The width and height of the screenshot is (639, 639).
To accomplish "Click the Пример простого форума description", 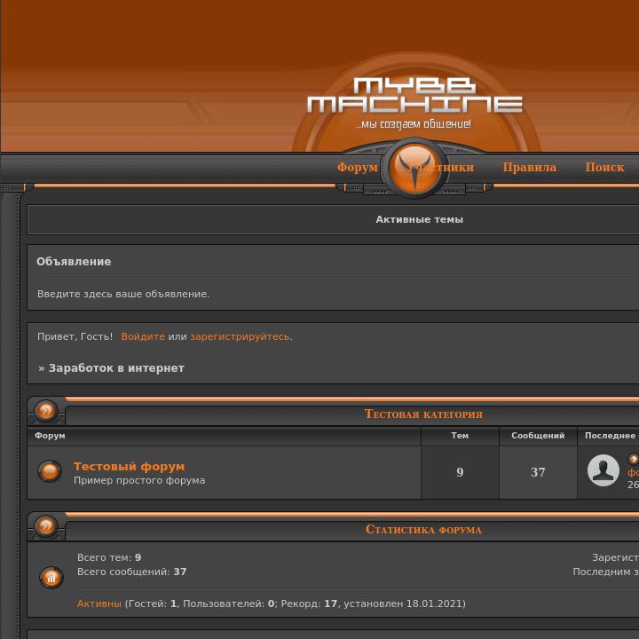I will tap(139, 480).
